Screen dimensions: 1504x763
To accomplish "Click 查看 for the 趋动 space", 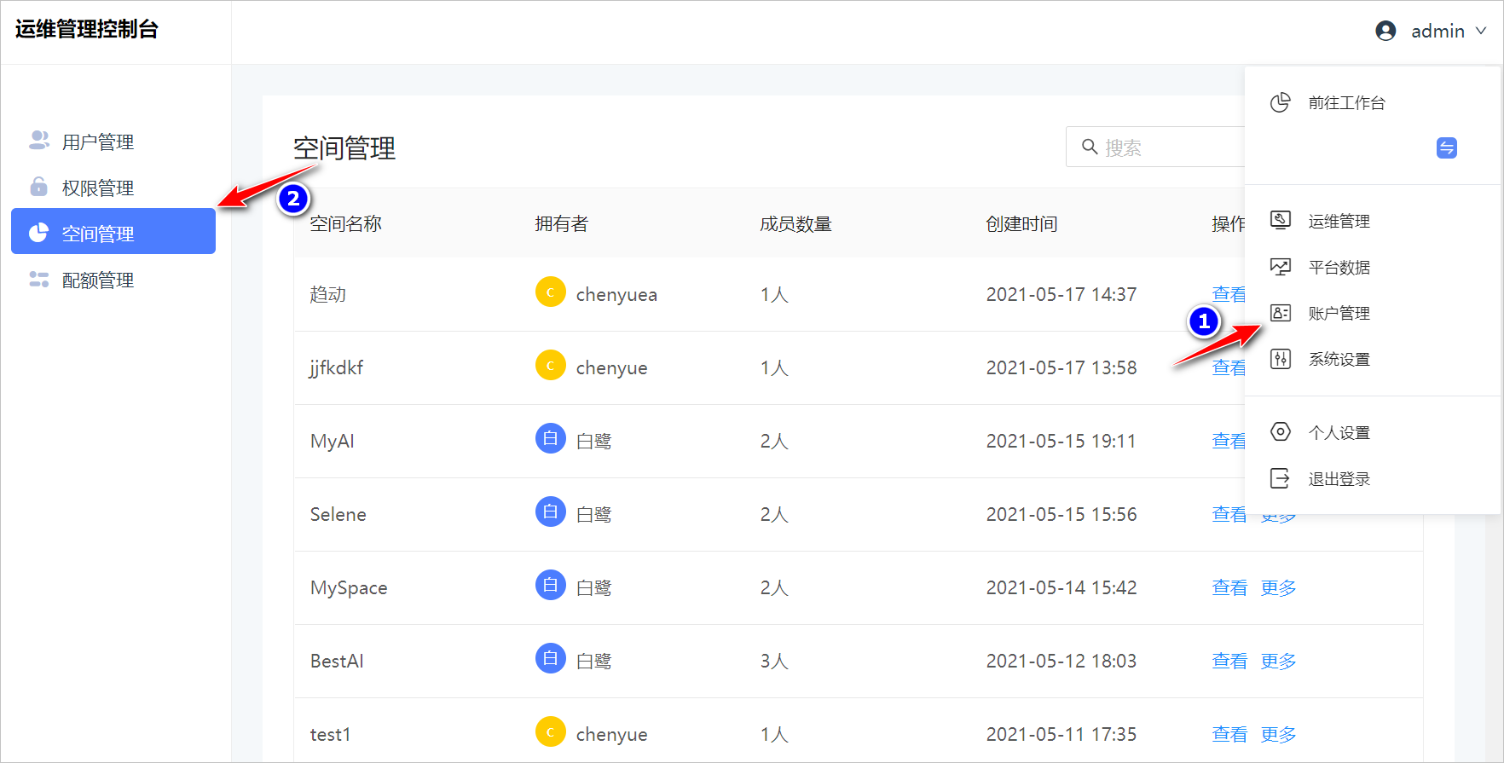I will (1228, 294).
